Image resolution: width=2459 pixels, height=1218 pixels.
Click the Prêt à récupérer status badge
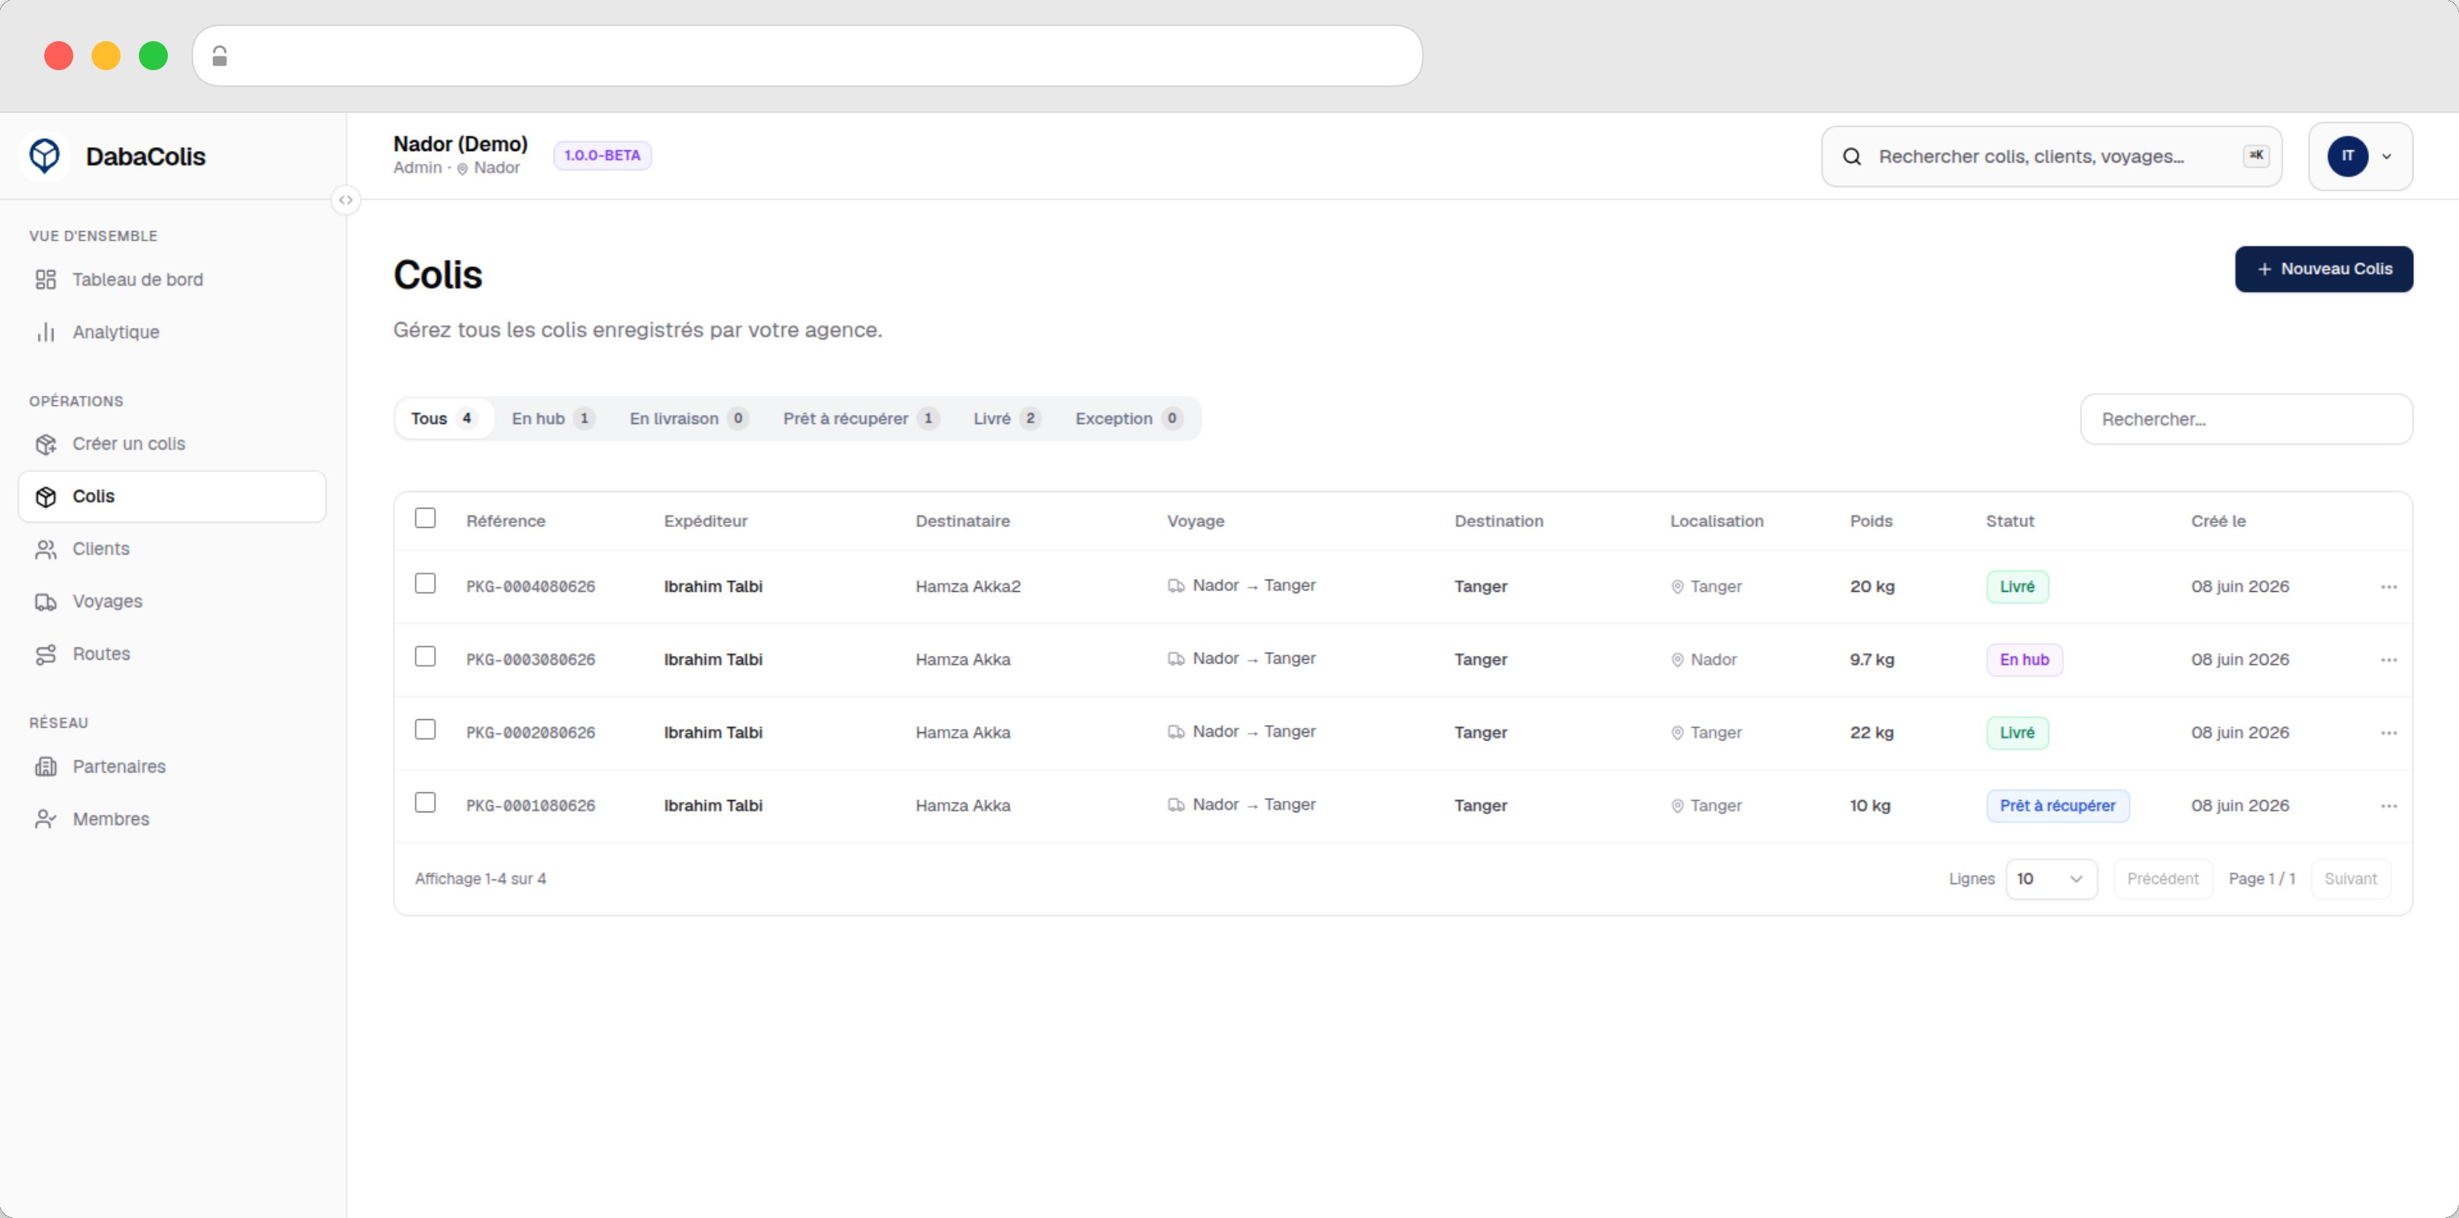click(x=2057, y=807)
